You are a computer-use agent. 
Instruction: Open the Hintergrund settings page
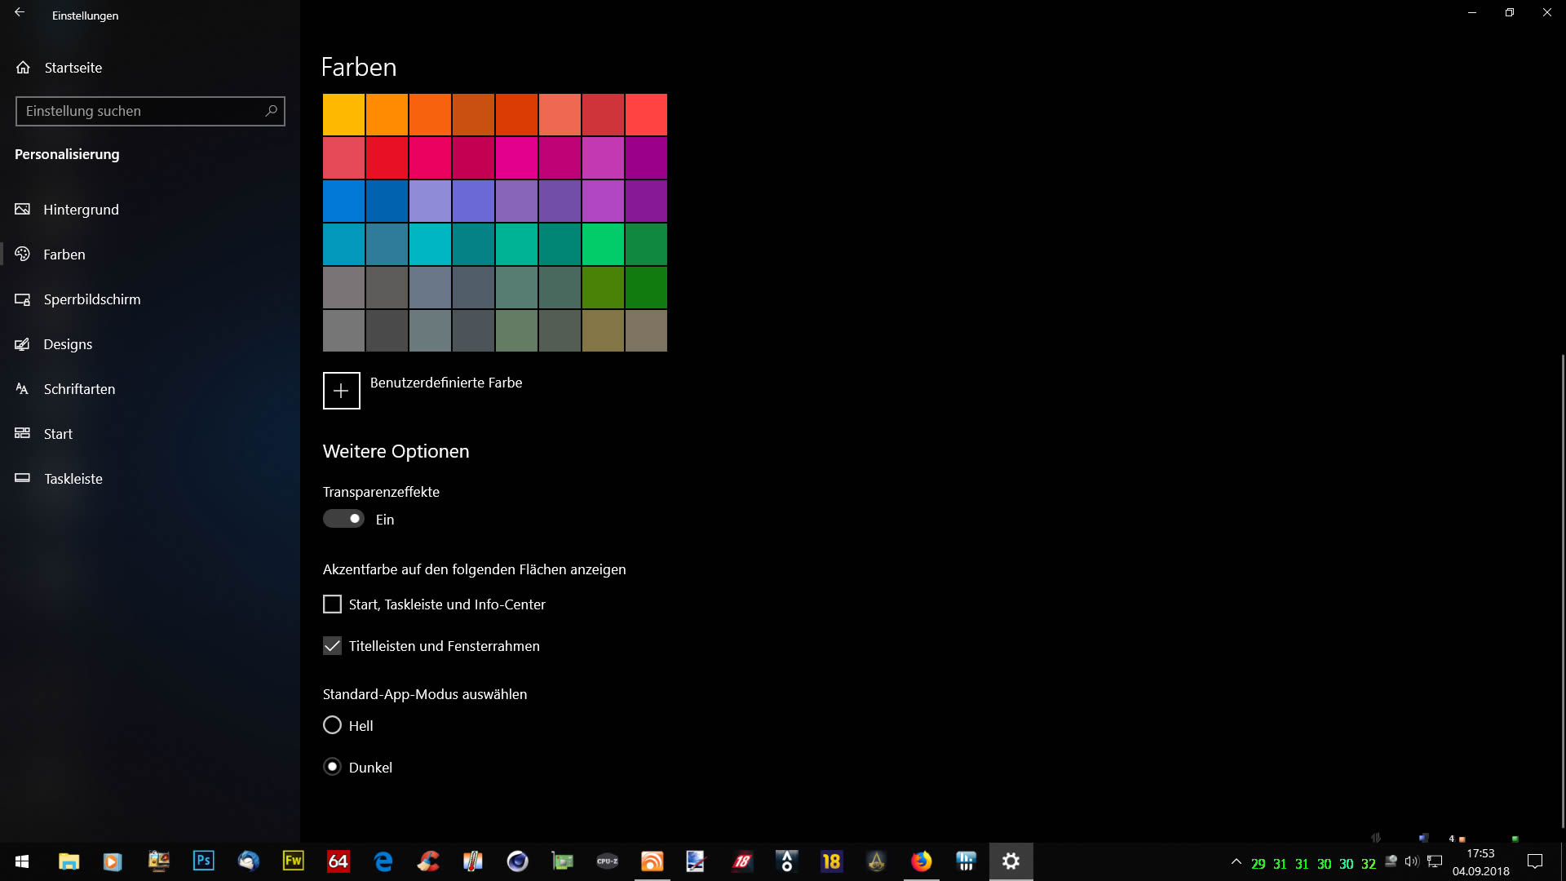(81, 210)
